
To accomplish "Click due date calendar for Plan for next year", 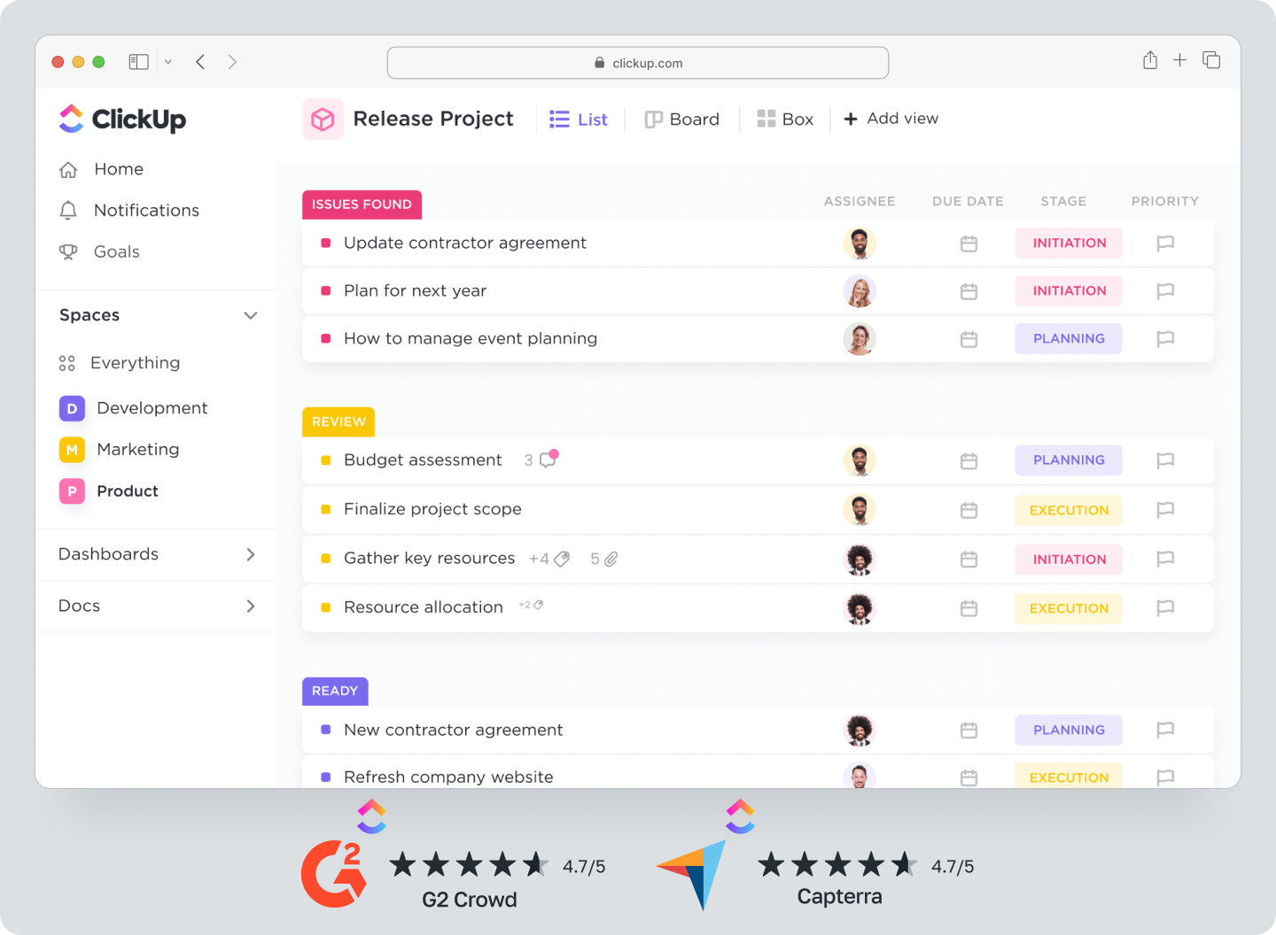I will coord(969,291).
